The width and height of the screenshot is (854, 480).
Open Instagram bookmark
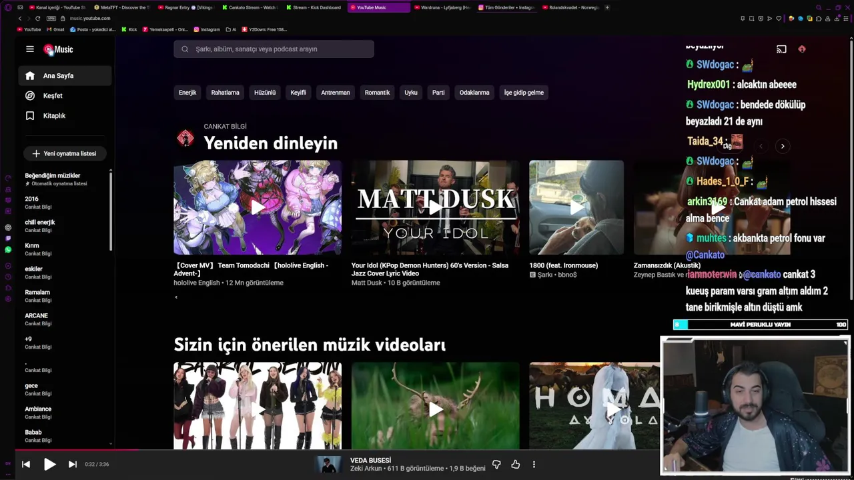click(x=207, y=29)
